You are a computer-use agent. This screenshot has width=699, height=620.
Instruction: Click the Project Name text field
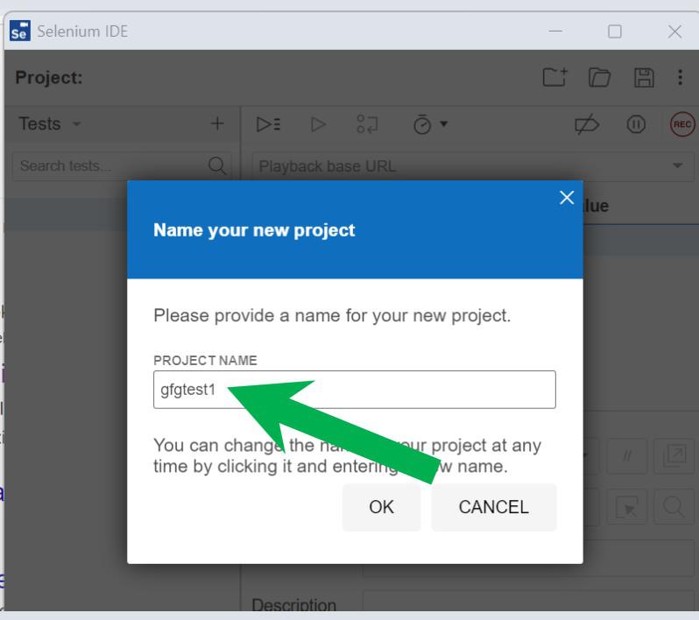pyautogui.click(x=355, y=390)
